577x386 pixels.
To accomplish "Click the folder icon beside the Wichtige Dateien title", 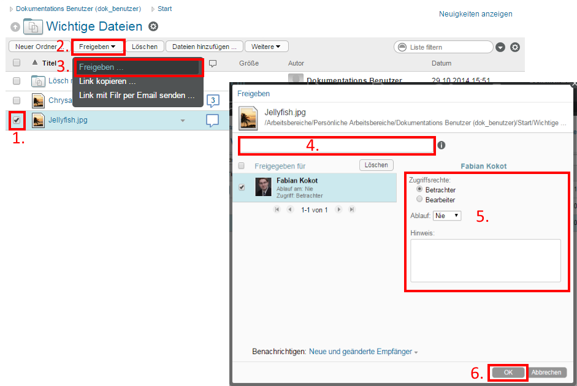I will point(32,26).
